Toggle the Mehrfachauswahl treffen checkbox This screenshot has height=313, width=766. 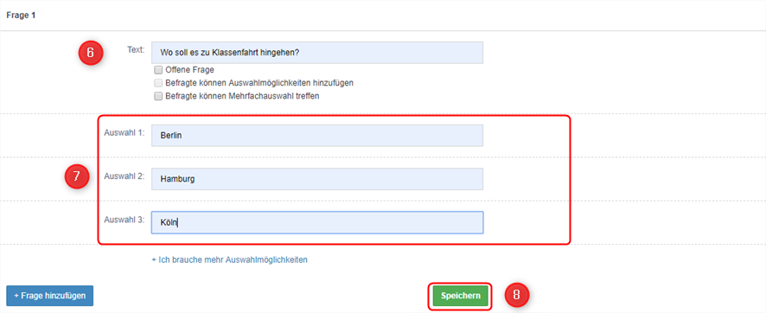click(x=158, y=96)
